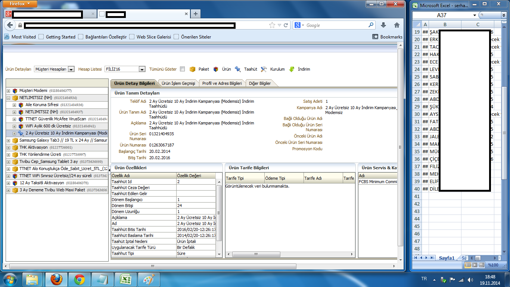Collapse the left tree panel with splitter arrow
Screen dimensions: 510x287
pos(109,170)
